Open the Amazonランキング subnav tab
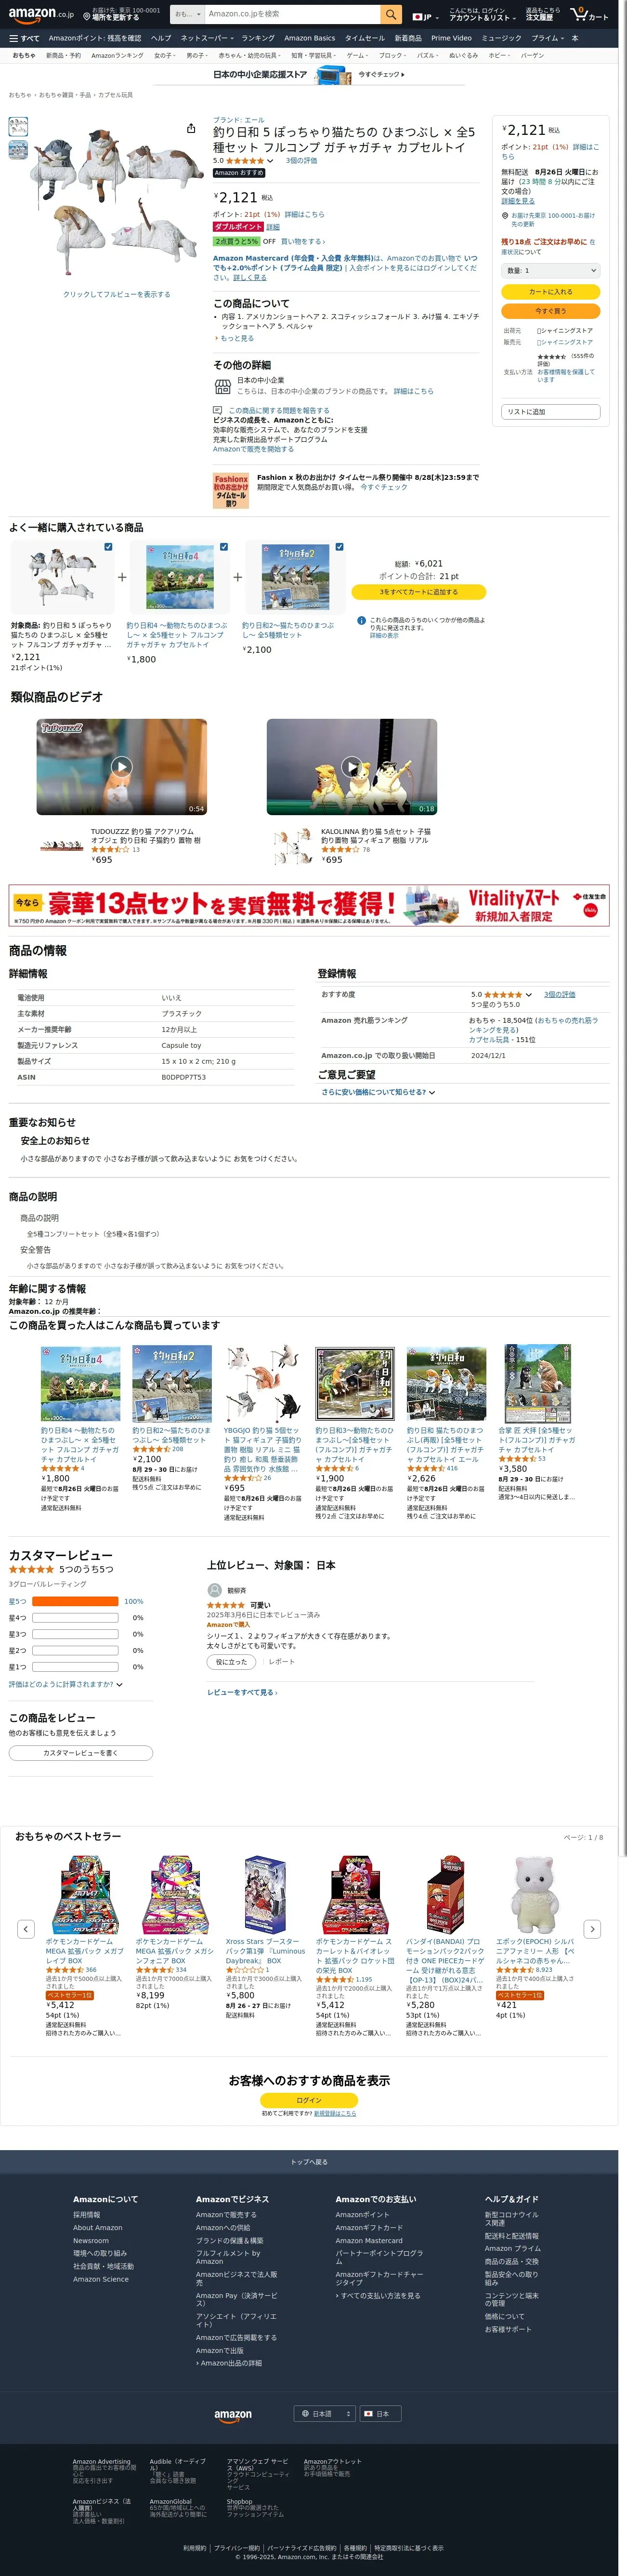 (x=117, y=56)
